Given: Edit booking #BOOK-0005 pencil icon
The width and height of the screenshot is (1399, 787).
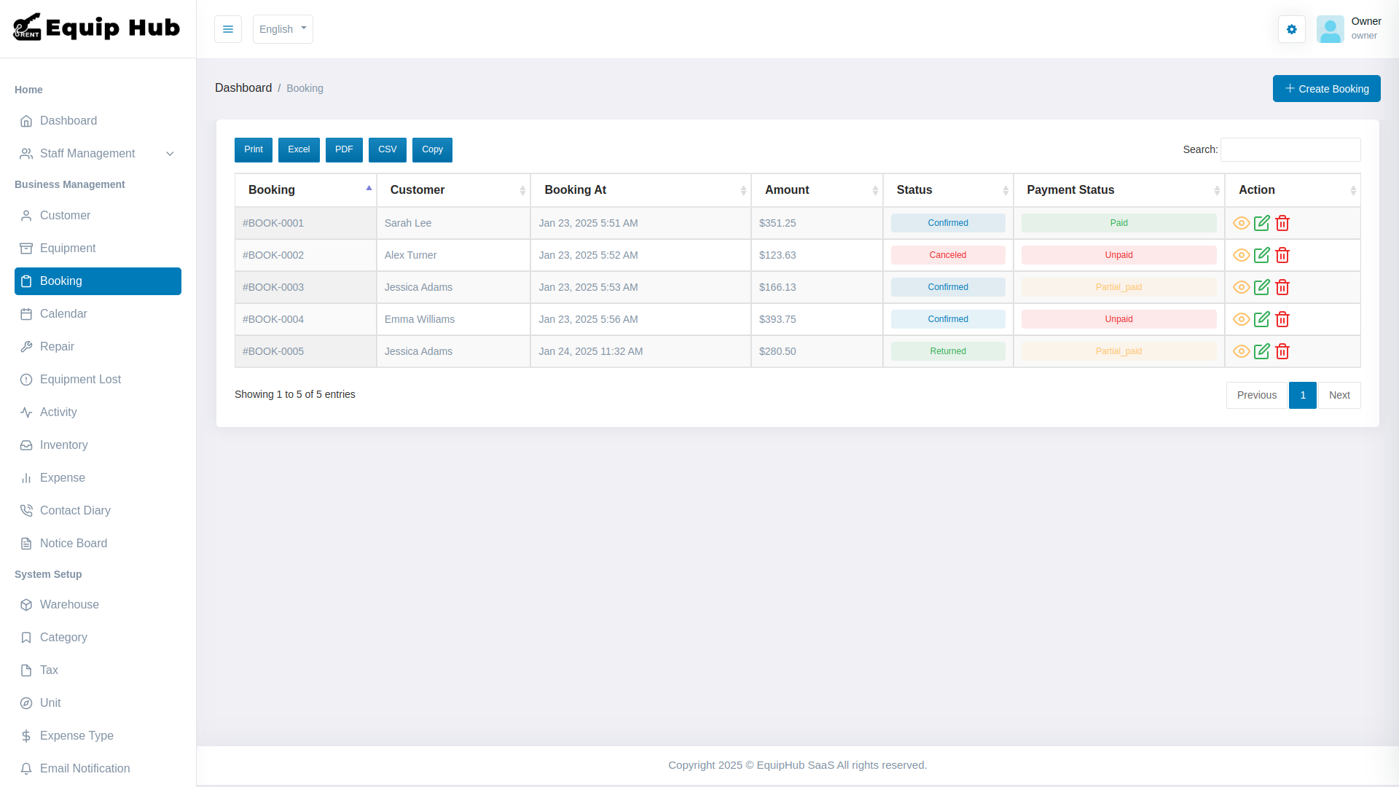Looking at the screenshot, I should pos(1262,351).
